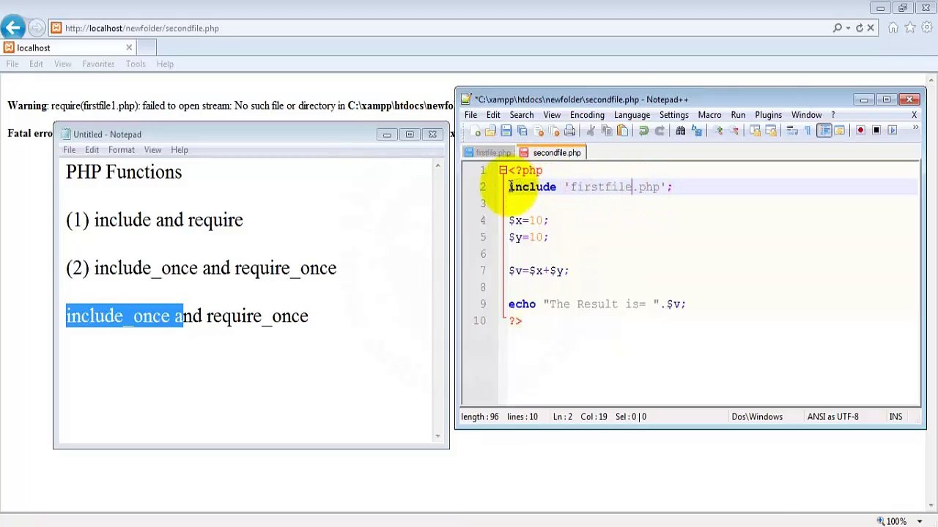This screenshot has height=527, width=938.
Task: Click the browser address bar URL field
Action: [440, 28]
